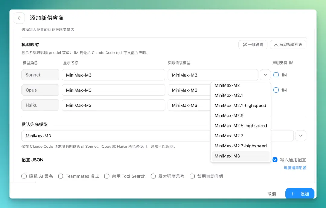Tick the 启用 Tool Search checkbox
The height and width of the screenshot is (208, 326).
(x=107, y=176)
